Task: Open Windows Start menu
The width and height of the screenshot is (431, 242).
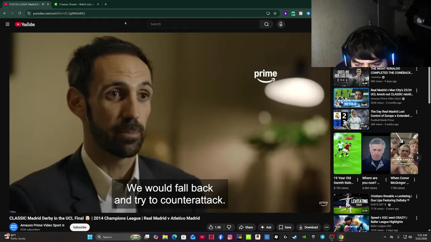Action: coord(90,237)
